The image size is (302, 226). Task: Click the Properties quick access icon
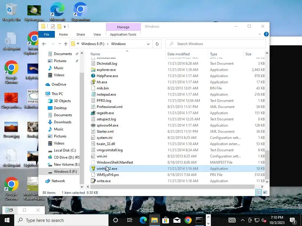tap(53, 26)
